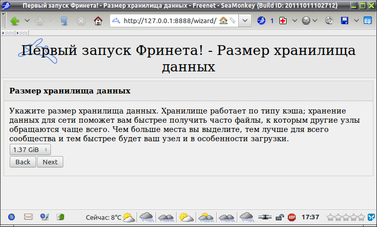Viewport: 377px width, 227px height.
Task: Click the blue Reload page icon
Action: pyautogui.click(x=64, y=21)
